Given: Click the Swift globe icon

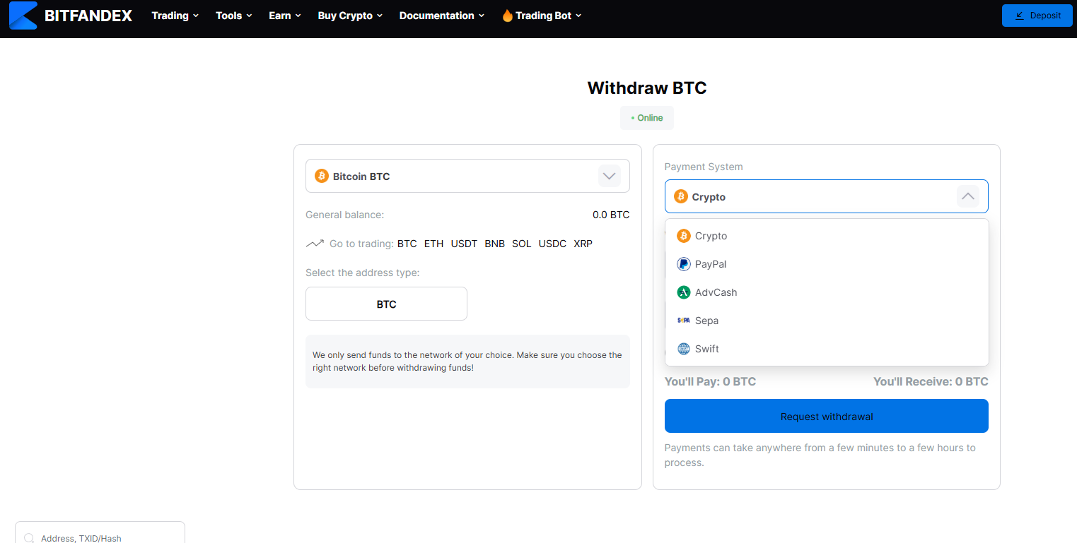Looking at the screenshot, I should (x=683, y=349).
